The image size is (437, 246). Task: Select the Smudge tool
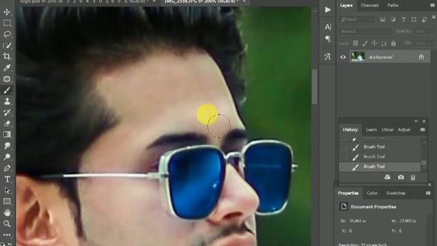[7, 146]
